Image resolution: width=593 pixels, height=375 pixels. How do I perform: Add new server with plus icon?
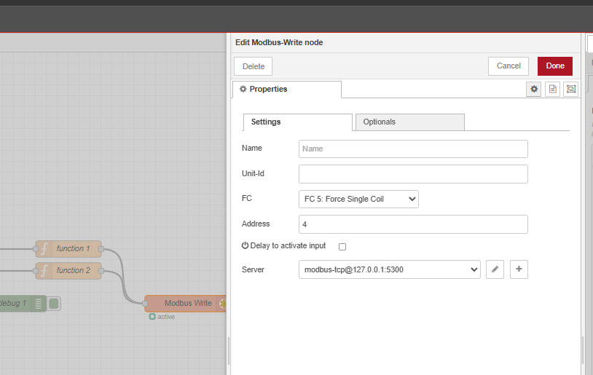[x=519, y=269]
